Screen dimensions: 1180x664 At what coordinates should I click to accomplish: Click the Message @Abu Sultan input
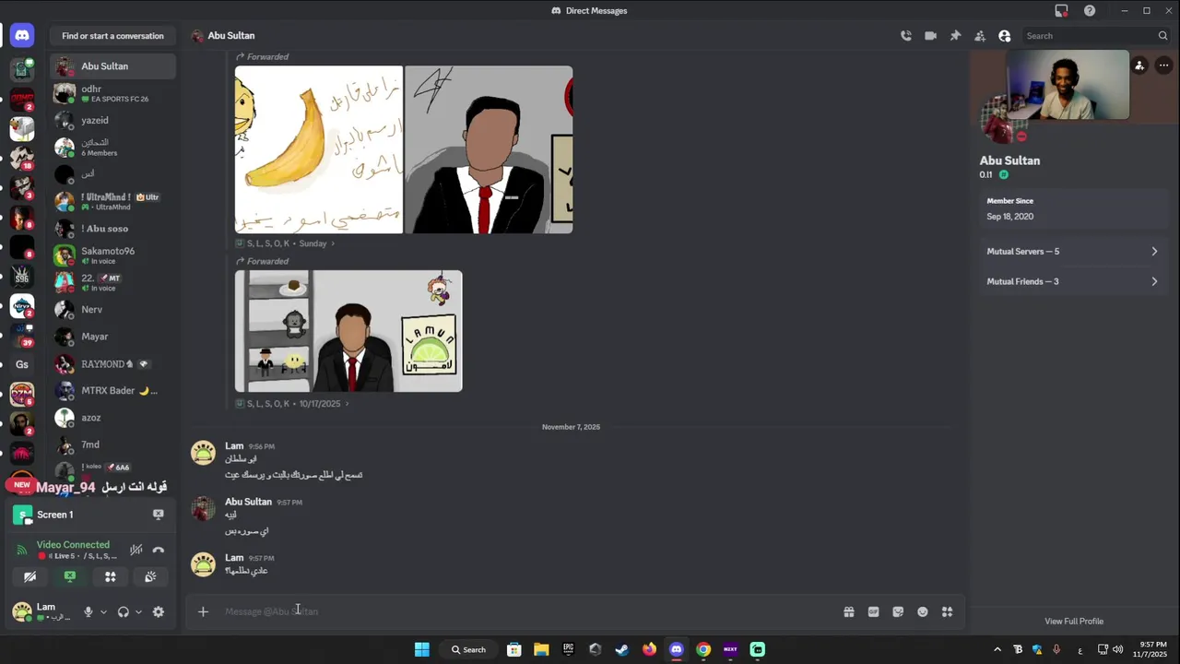point(525,611)
